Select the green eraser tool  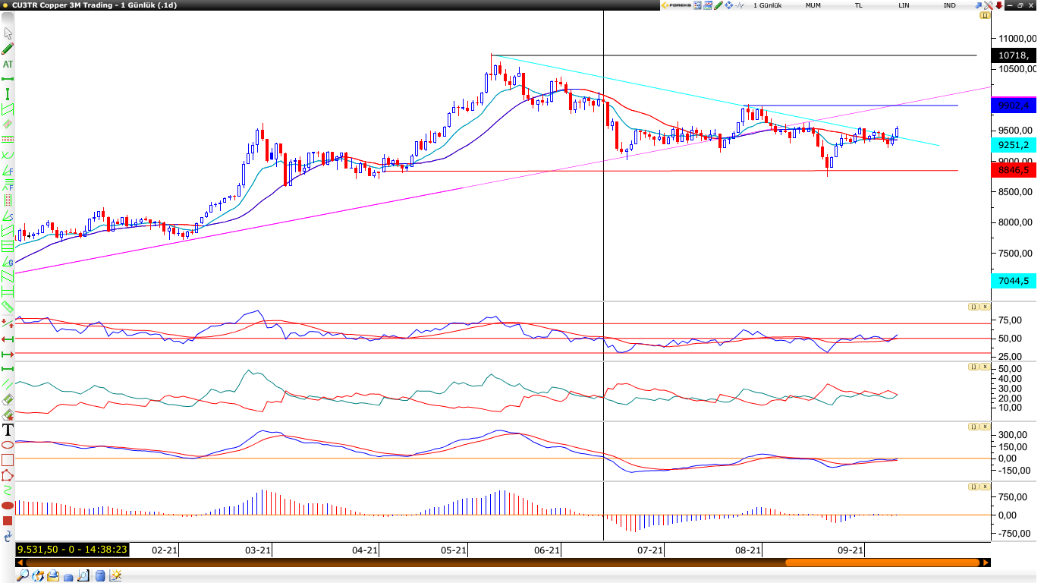pyautogui.click(x=8, y=399)
